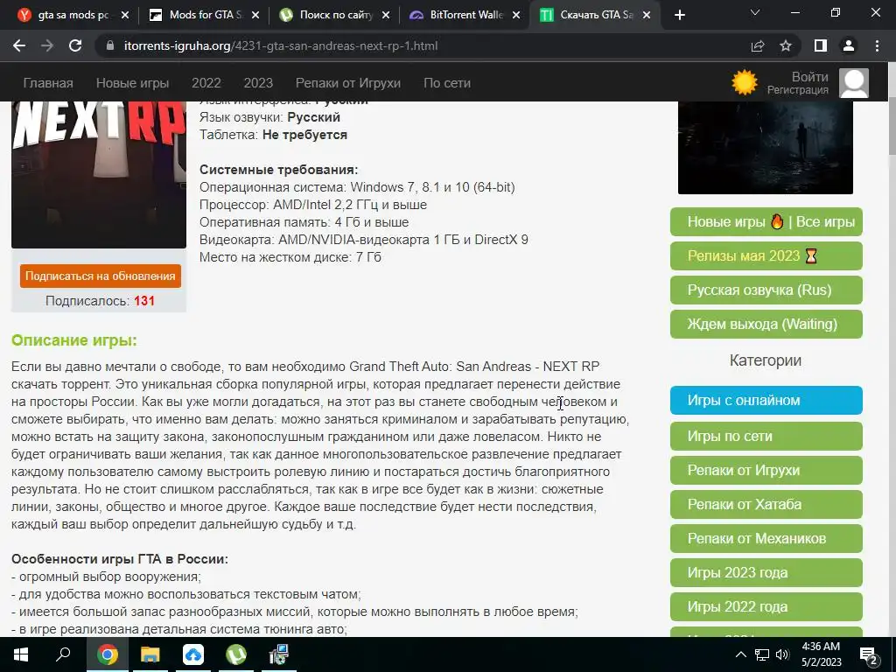Open the Windows Start menu
The image size is (896, 672).
coord(21,654)
